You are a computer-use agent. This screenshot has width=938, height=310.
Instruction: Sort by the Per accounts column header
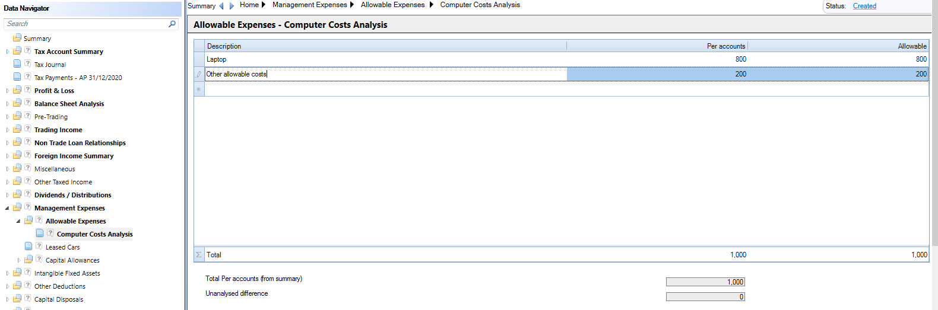[x=657, y=46]
